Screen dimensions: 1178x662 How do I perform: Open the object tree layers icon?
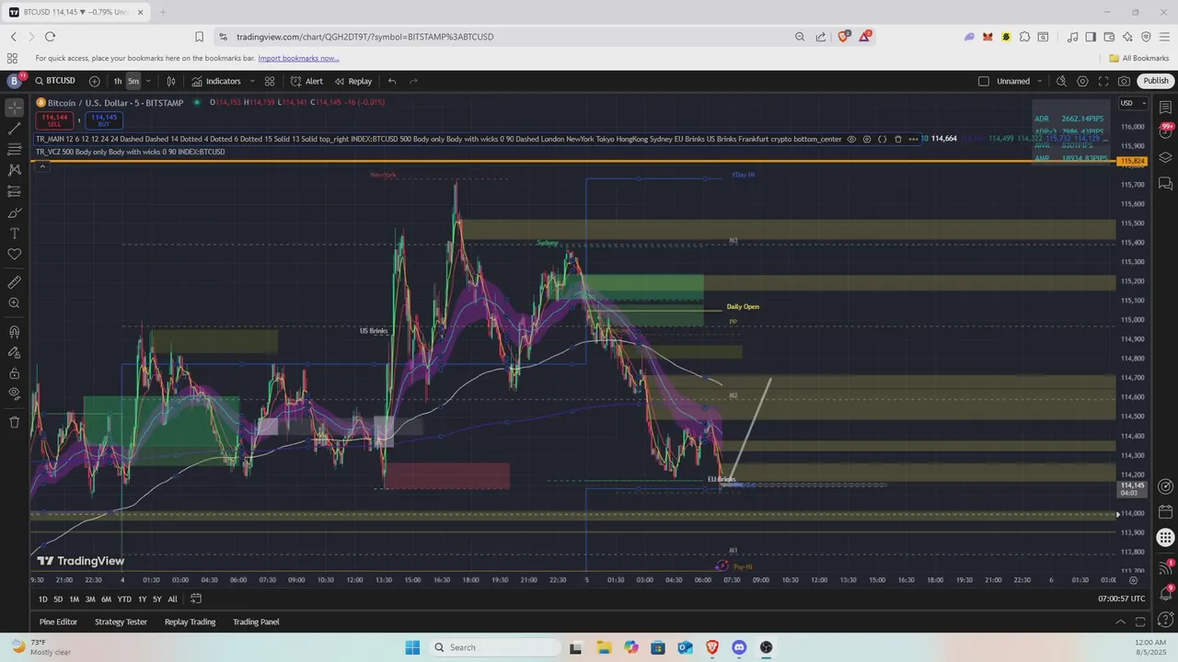click(1165, 157)
